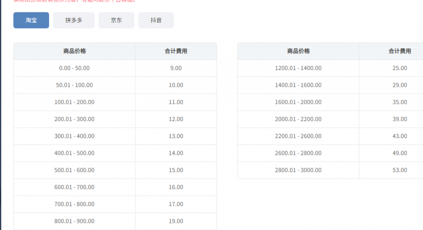Click the 35.00 fee value

400,102
